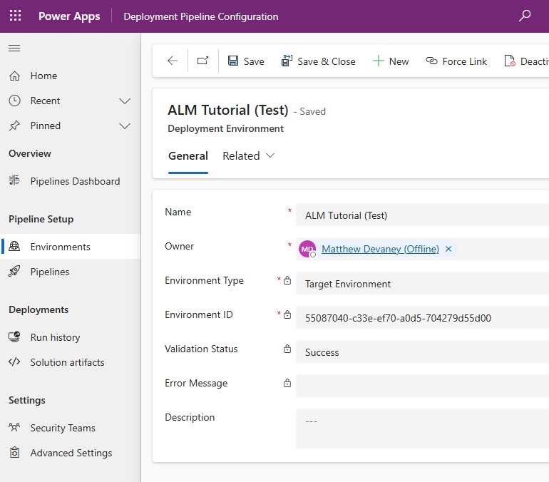Select Environments in Pipeline Setup
549x482 pixels.
71,247
